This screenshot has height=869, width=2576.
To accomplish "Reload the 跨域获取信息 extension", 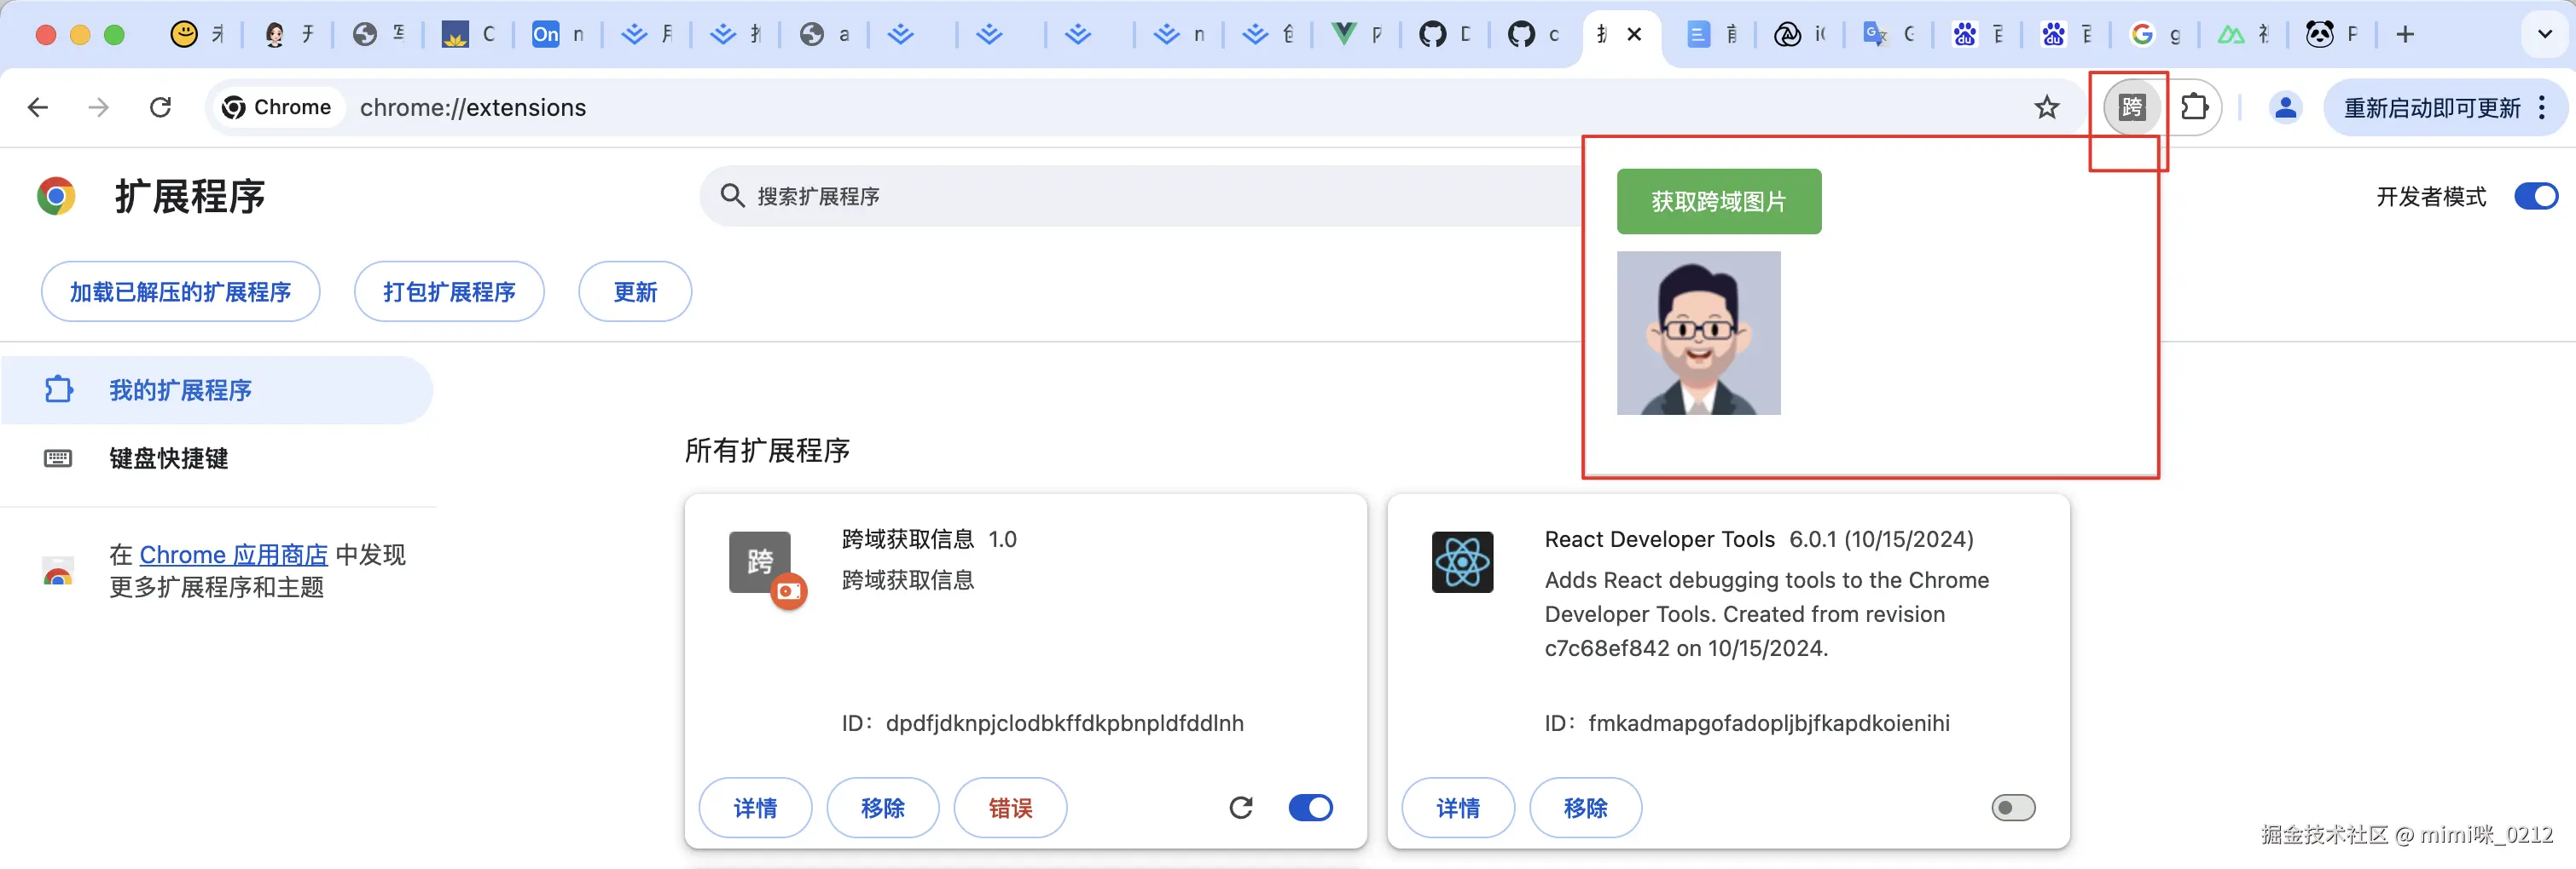I will click(x=1241, y=807).
